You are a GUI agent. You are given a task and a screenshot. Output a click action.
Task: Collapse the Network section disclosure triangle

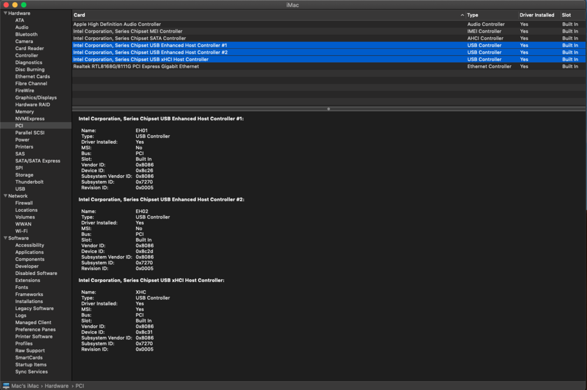[5, 196]
